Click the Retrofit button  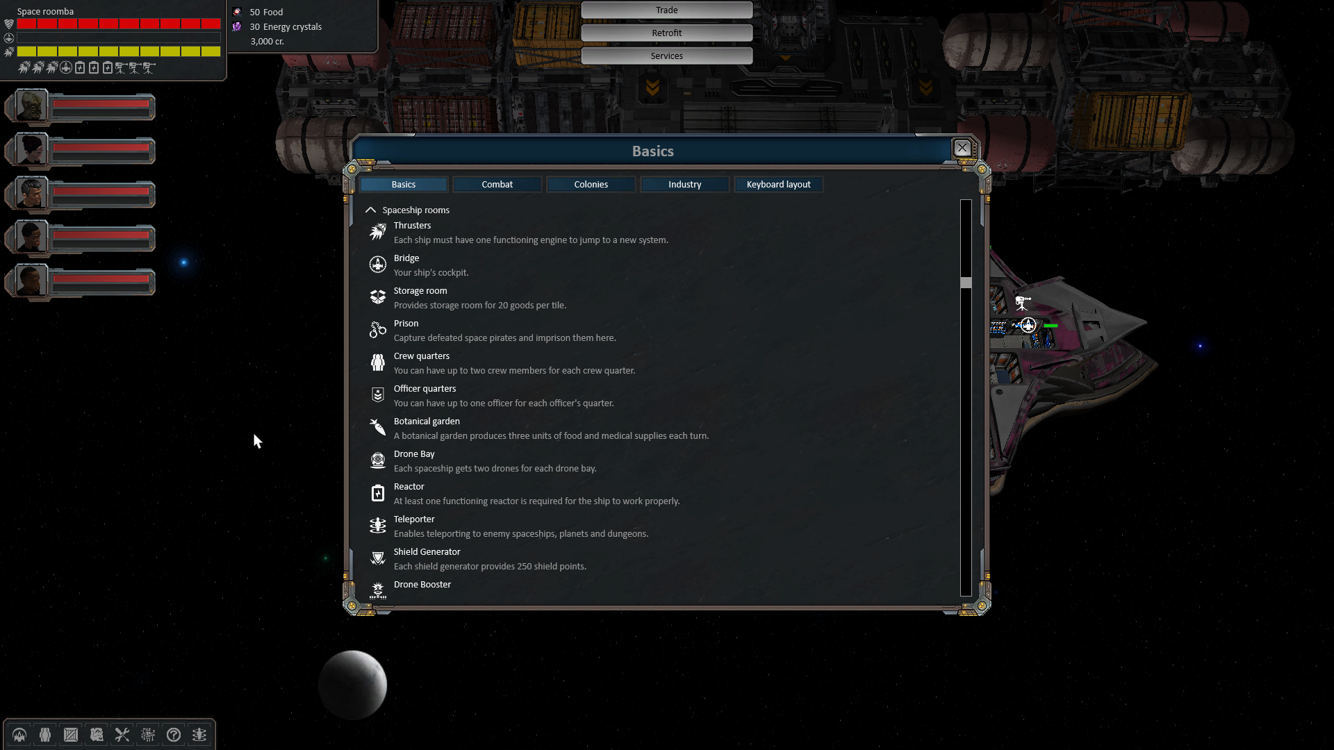pyautogui.click(x=667, y=33)
